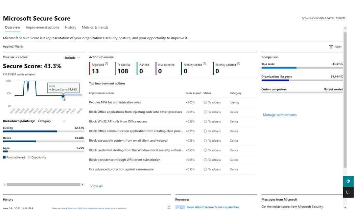Open Block Win32 API calls from Office macros
This screenshot has height=223, width=355.
pos(118,122)
